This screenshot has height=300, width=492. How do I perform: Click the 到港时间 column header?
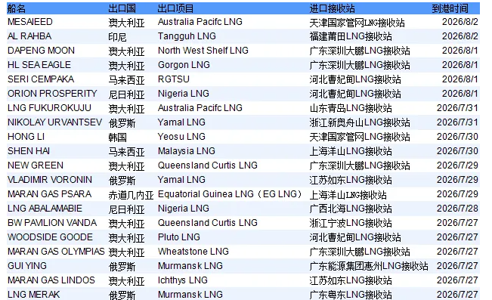[450, 8]
